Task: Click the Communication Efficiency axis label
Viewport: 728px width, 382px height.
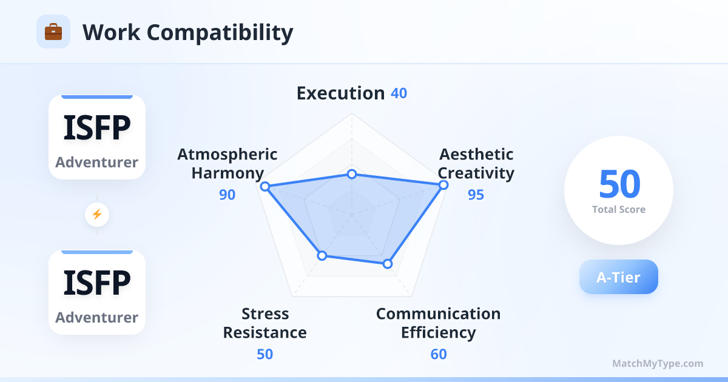Action: (x=439, y=323)
